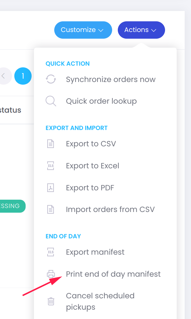The width and height of the screenshot is (191, 319).
Task: Click the XLS icon beside Export manifest
Action: pyautogui.click(x=51, y=252)
